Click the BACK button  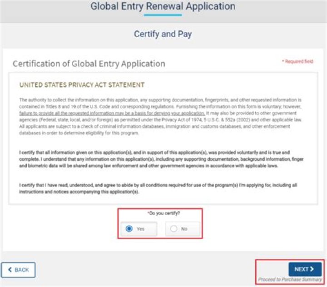[18, 270]
